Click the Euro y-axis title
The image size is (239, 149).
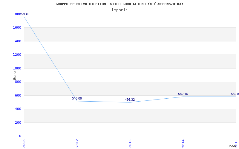point(15,75)
